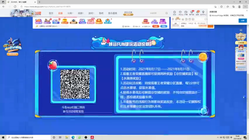Click the Edge browser taskbar icon
The image size is (249, 140).
click(x=73, y=138)
